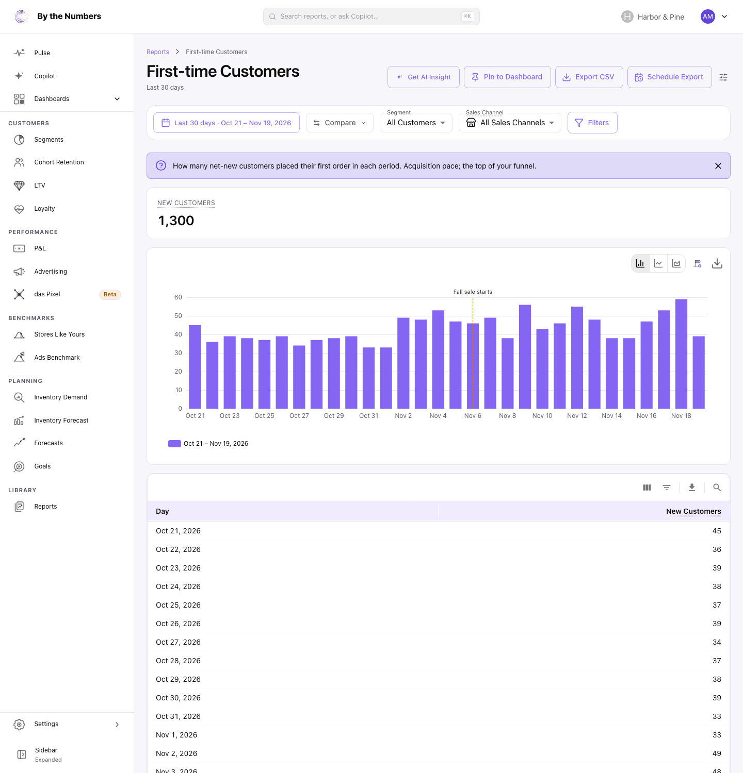Open report display settings sliders icon
743x773 pixels.
pos(723,77)
